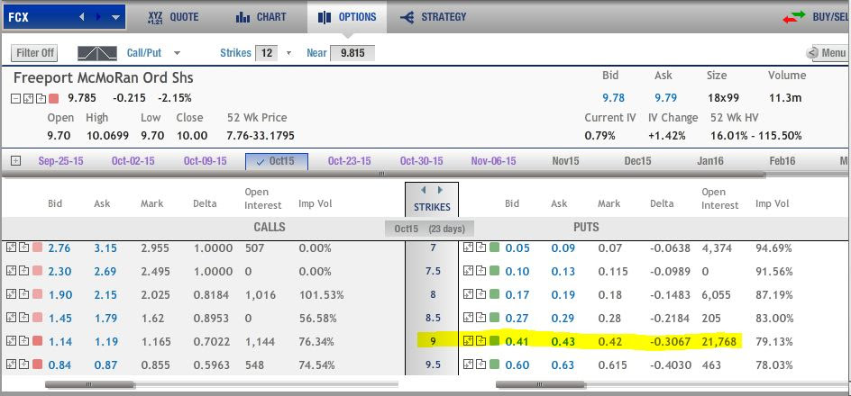Image resolution: width=851 pixels, height=396 pixels.
Task: Click the plus-page icon in the 9.5 put row
Action: pos(480,364)
